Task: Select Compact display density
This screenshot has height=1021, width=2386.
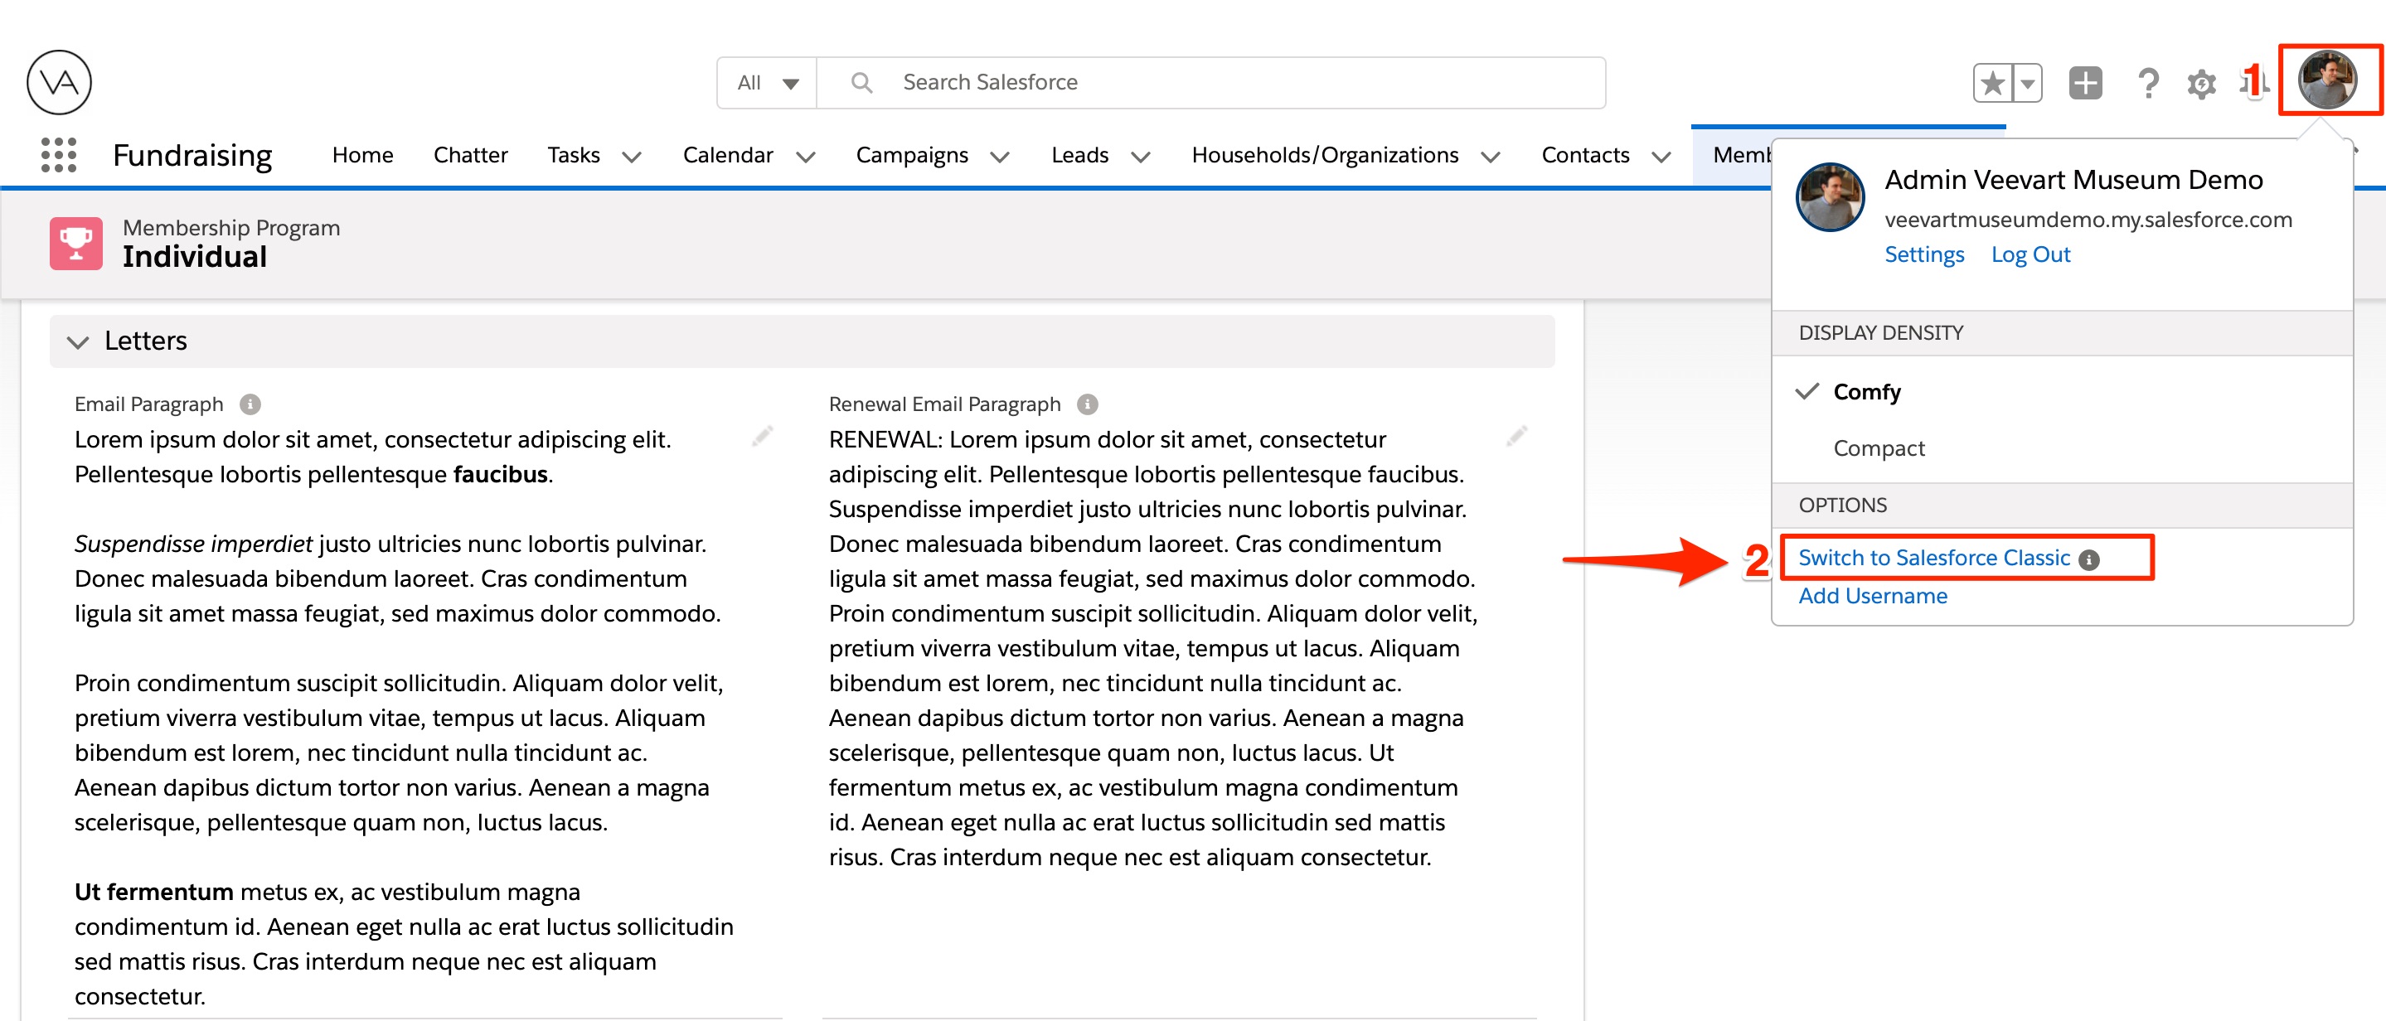Action: (x=1879, y=448)
